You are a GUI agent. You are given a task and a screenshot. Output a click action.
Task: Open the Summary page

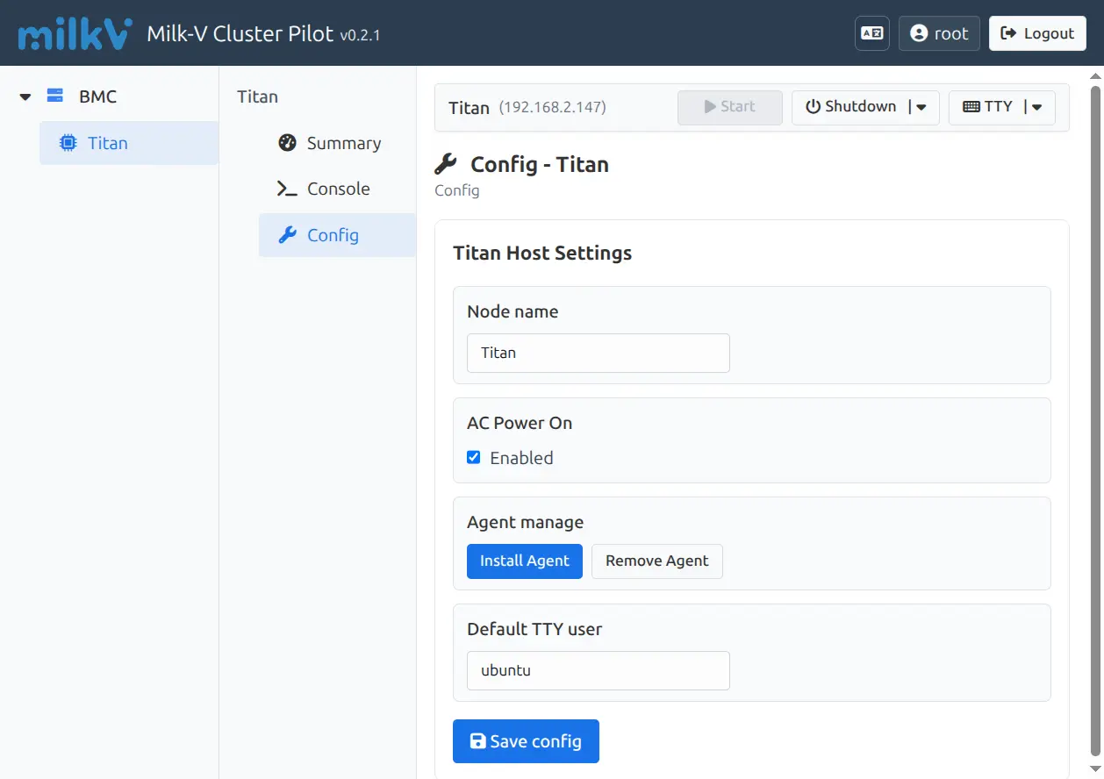[343, 143]
